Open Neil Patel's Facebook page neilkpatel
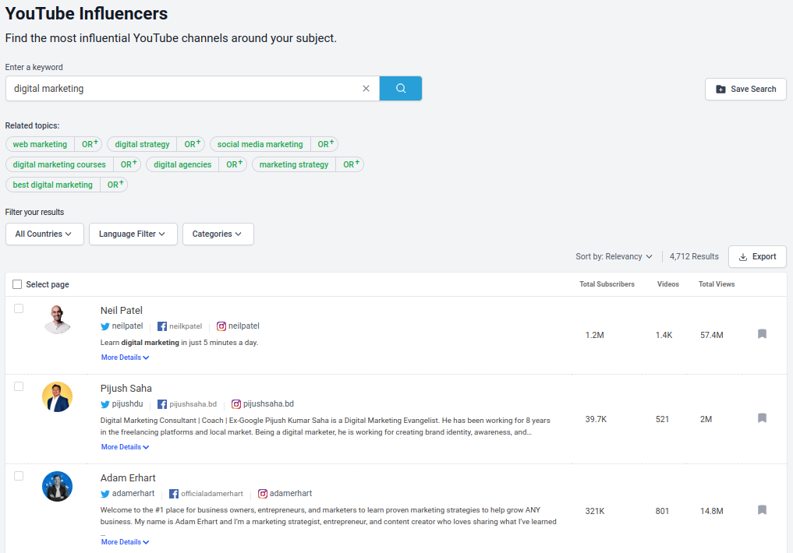793x553 pixels. click(179, 326)
